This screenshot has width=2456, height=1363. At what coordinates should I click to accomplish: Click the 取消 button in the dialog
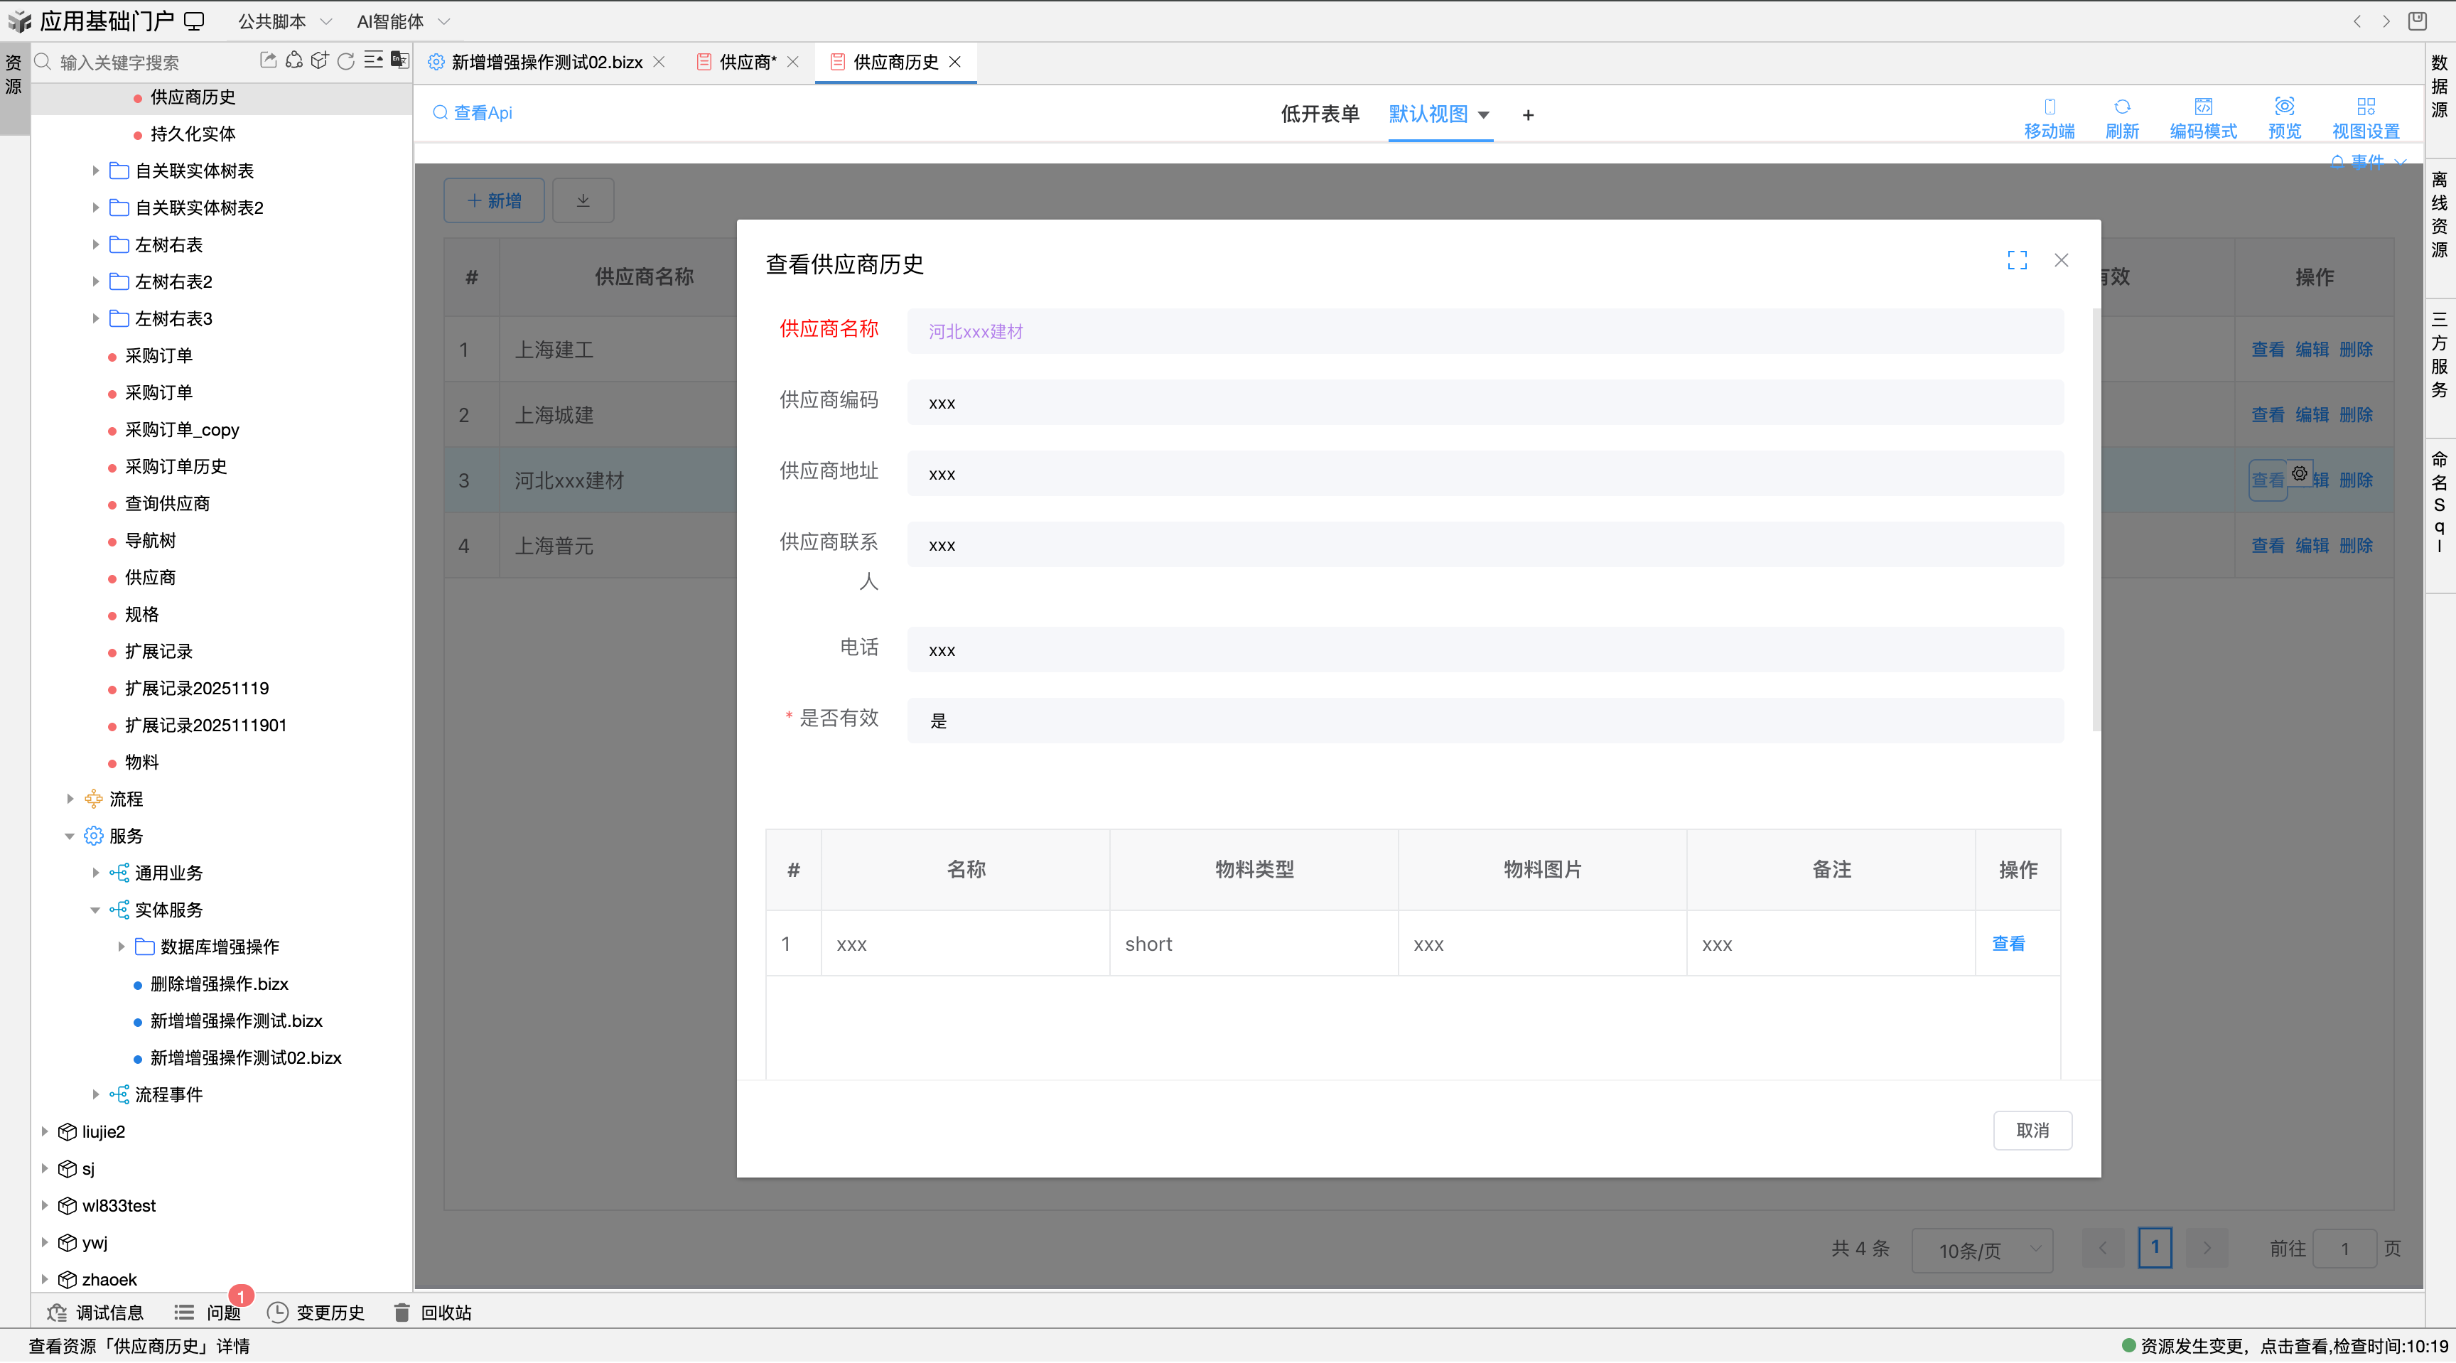click(x=2032, y=1129)
